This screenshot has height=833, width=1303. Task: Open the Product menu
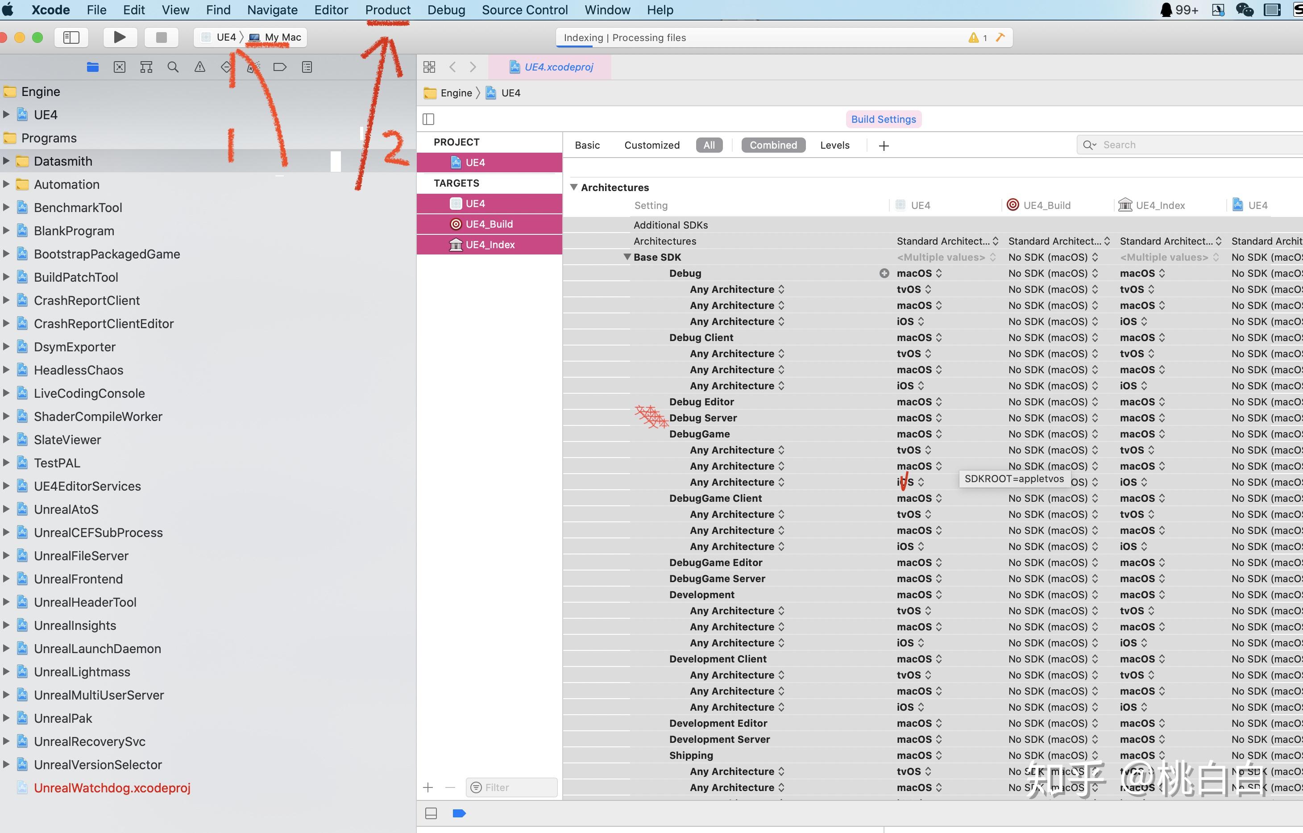point(387,10)
